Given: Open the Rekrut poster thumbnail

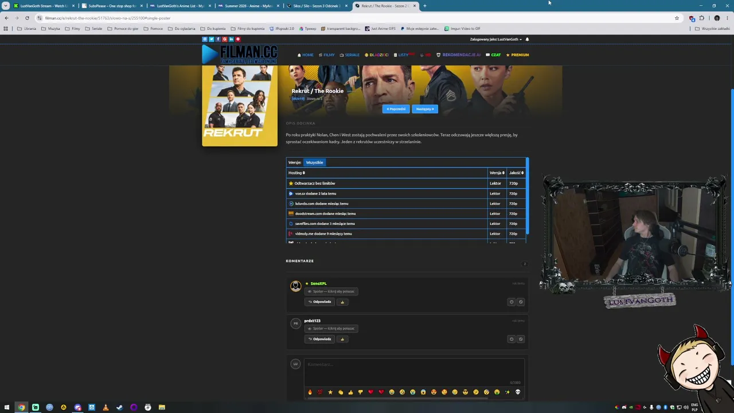Looking at the screenshot, I should point(240,106).
